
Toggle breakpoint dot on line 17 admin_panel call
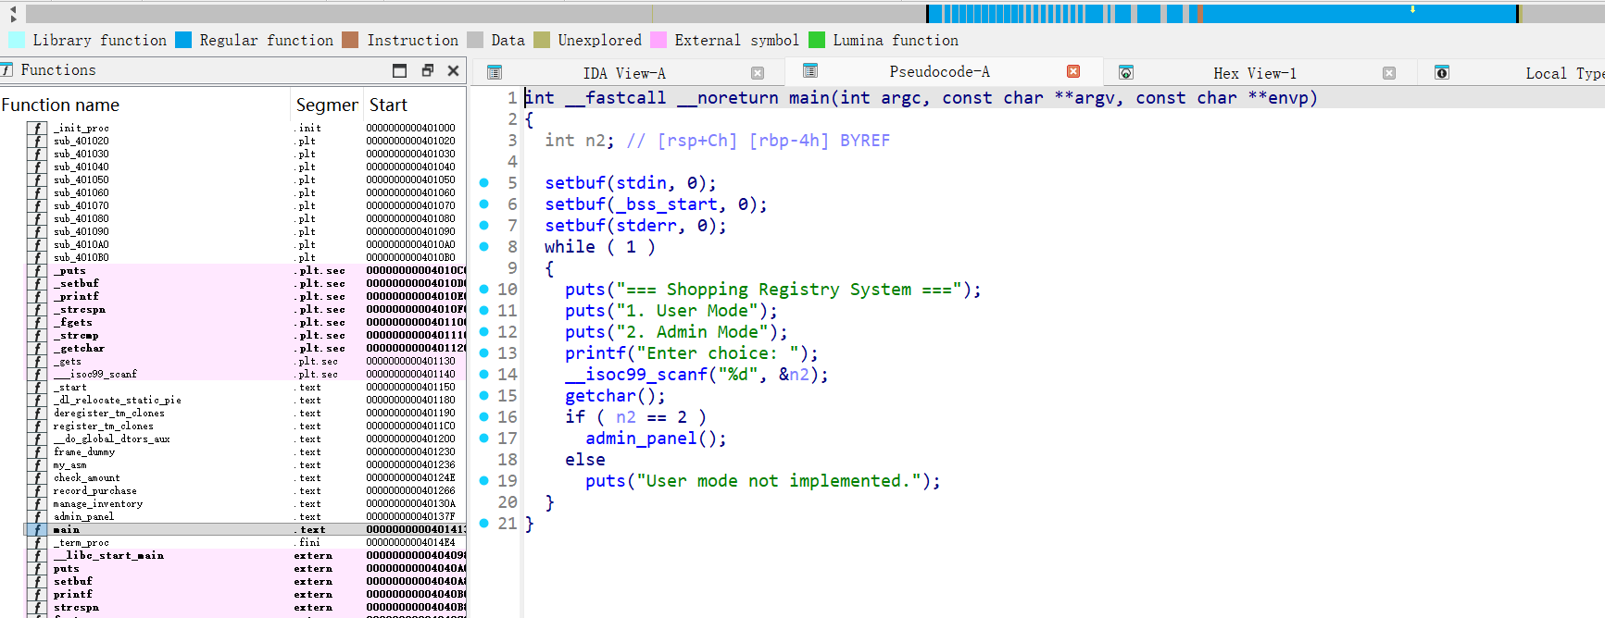pos(484,439)
